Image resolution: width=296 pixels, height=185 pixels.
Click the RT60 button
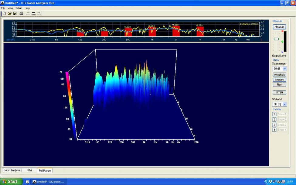click(279, 92)
